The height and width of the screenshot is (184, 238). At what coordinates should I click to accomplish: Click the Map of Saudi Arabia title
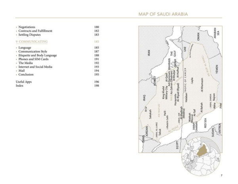pyautogui.click(x=163, y=15)
